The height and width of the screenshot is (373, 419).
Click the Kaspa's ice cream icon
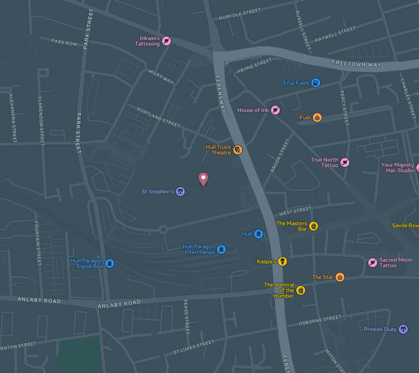tap(282, 261)
